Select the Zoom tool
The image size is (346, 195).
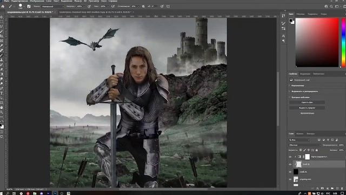pyautogui.click(x=2, y=112)
